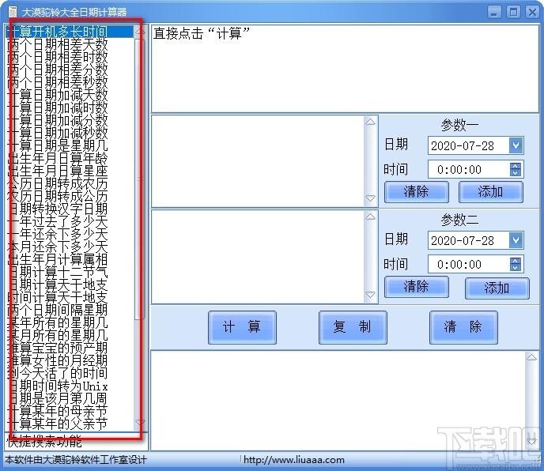Click scroll-up arrow of 参数二 text box
The image size is (544, 471).
coord(371,217)
